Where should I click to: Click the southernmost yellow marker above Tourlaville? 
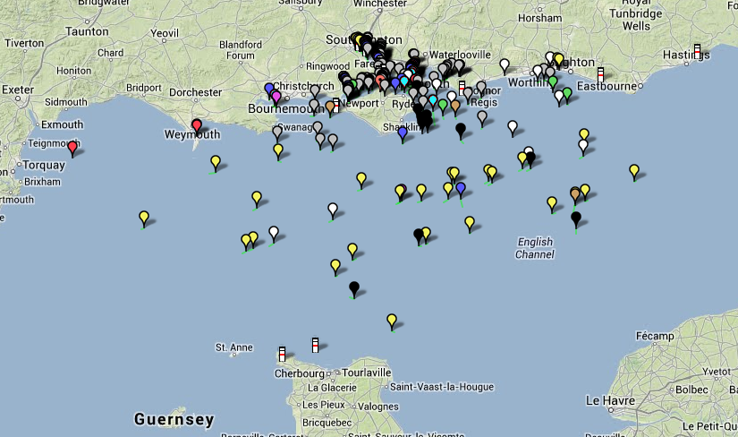point(392,322)
